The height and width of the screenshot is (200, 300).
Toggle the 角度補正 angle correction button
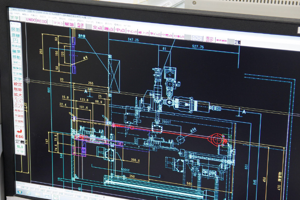(x=80, y=26)
